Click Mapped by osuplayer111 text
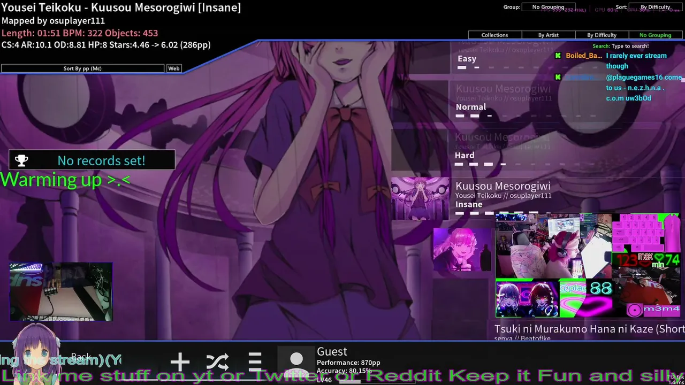 click(x=53, y=20)
